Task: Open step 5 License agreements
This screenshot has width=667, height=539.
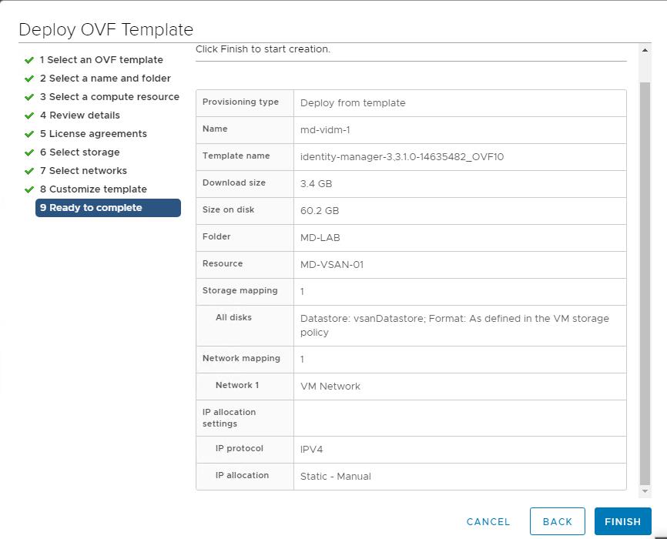Action: pyautogui.click(x=93, y=133)
